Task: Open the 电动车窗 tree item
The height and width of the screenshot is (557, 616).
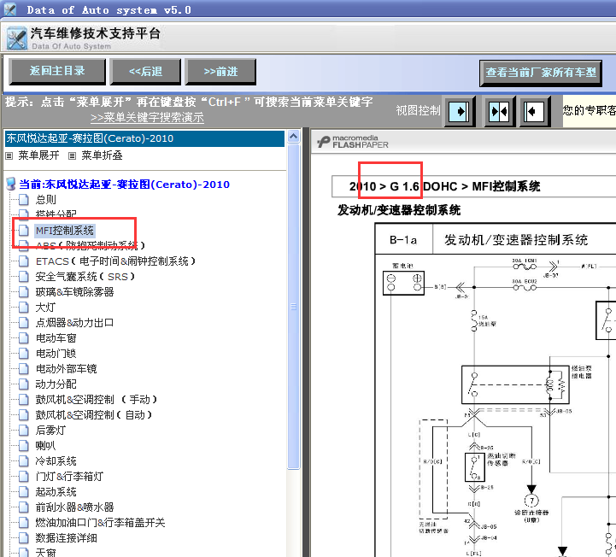Action: (56, 337)
